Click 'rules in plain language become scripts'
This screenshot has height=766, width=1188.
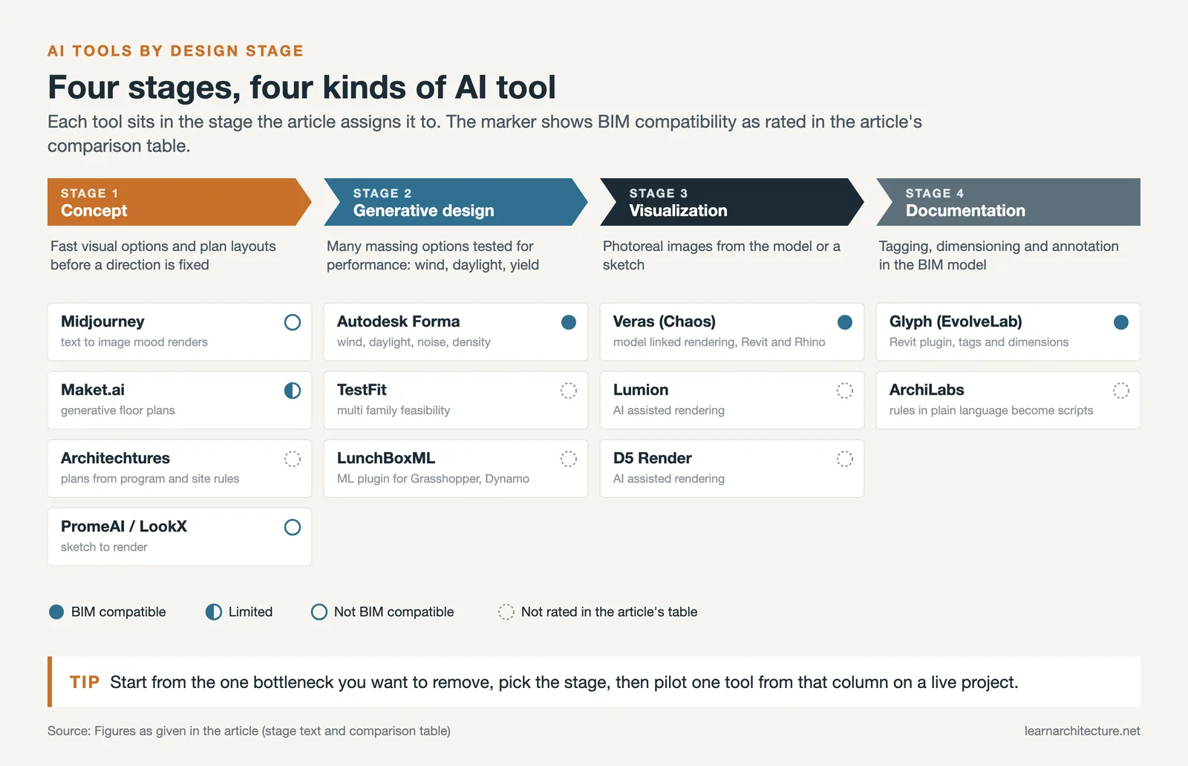(x=991, y=410)
